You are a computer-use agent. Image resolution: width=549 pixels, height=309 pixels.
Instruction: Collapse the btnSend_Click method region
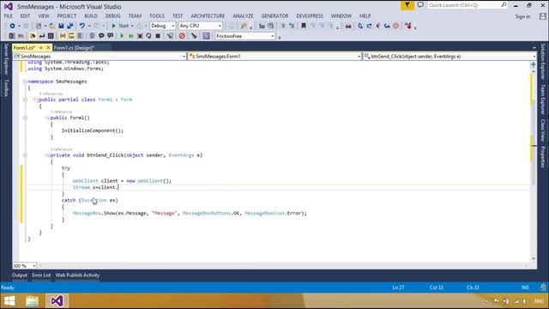[x=25, y=154]
